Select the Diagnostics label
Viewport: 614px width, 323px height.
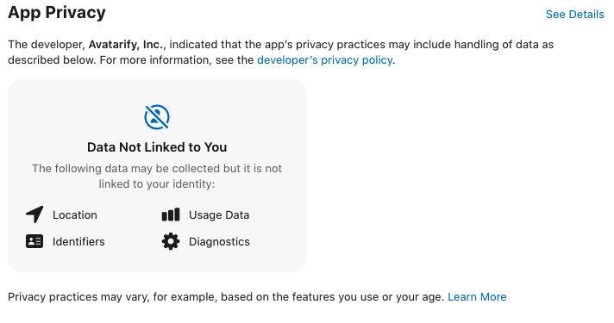pos(219,242)
